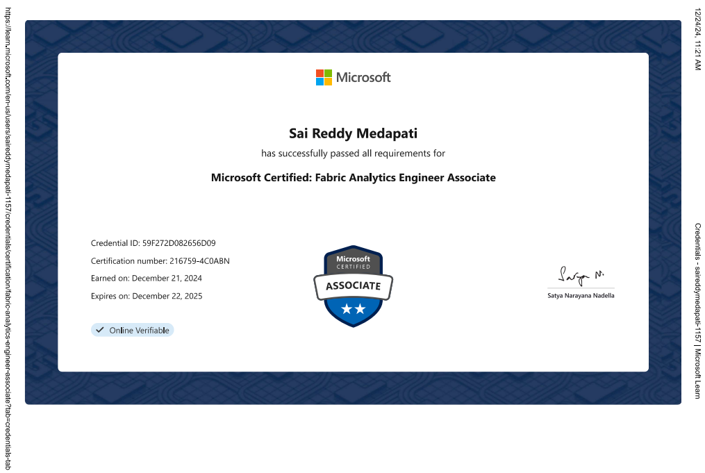The height and width of the screenshot is (473, 705).
Task: Click the Fabric Analytics Engineer Associate title
Action: [353, 178]
